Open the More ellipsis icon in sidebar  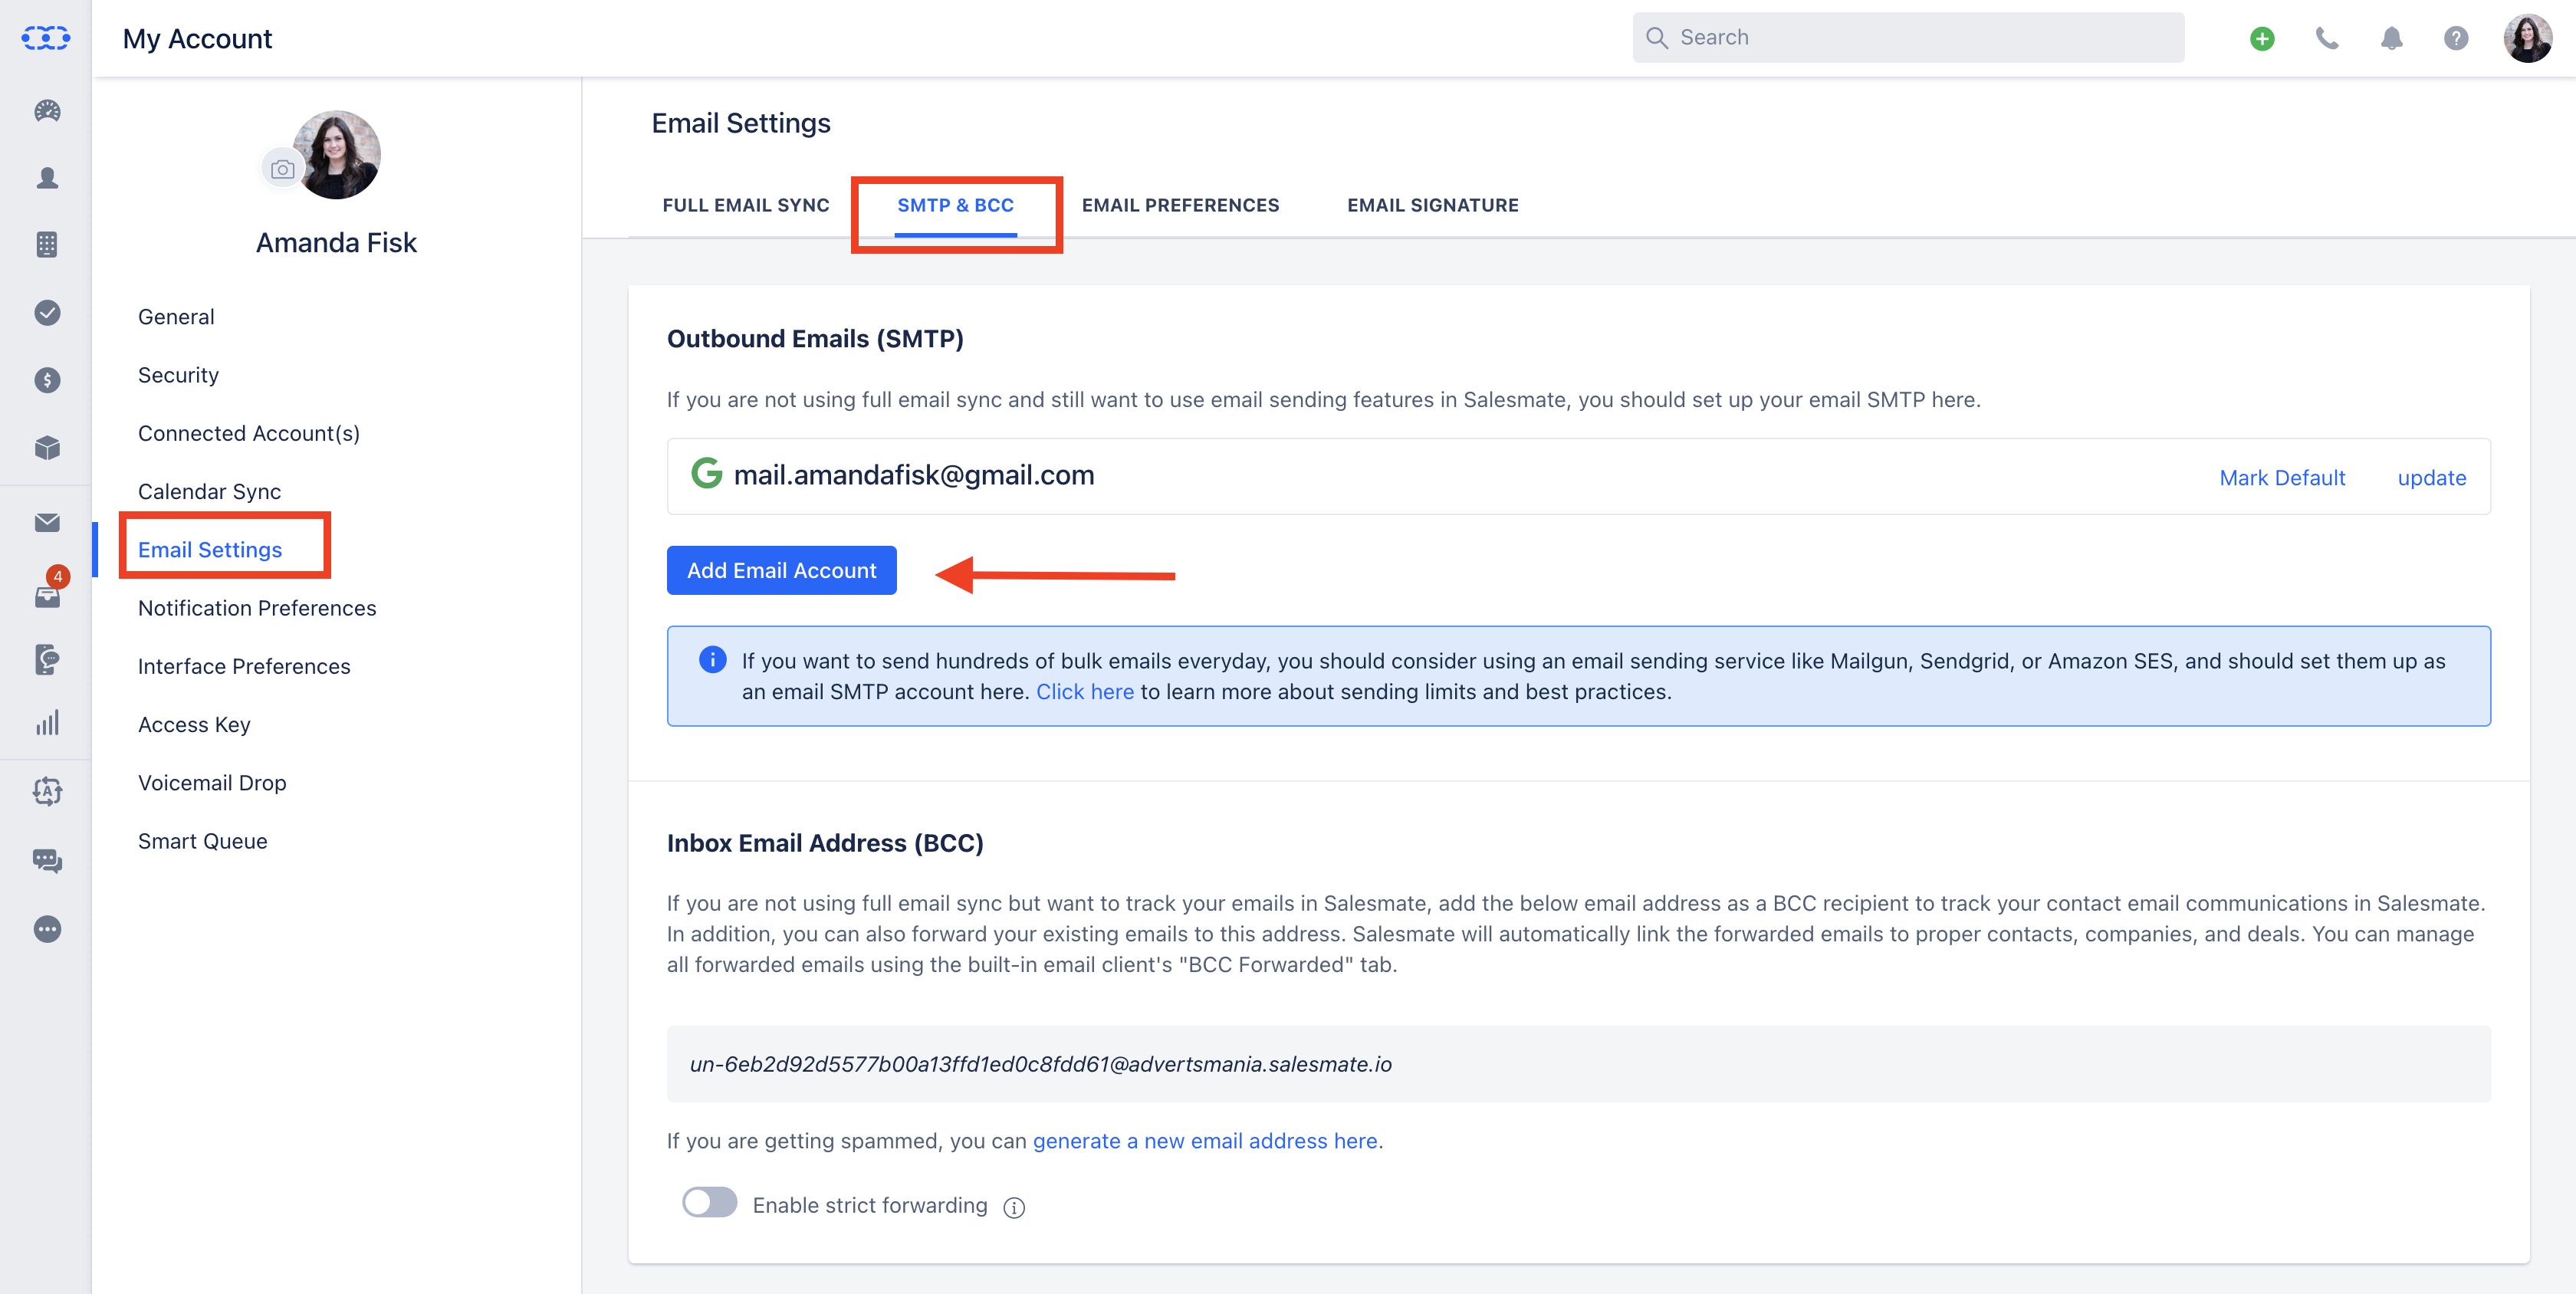[x=47, y=929]
